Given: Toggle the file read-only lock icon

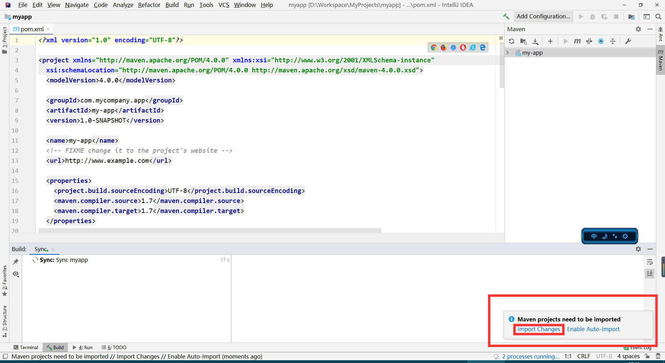Looking at the screenshot, I should pos(647,356).
